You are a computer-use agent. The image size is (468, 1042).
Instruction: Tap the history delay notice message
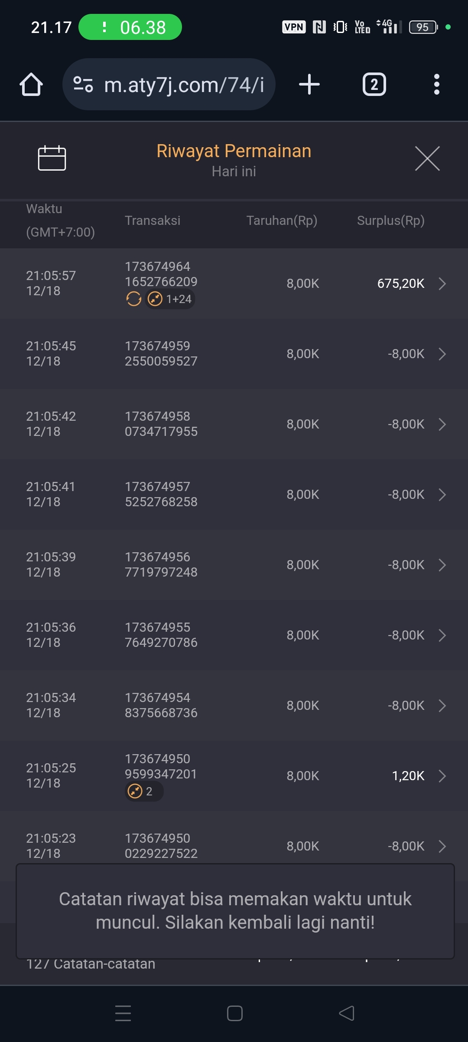coord(235,910)
